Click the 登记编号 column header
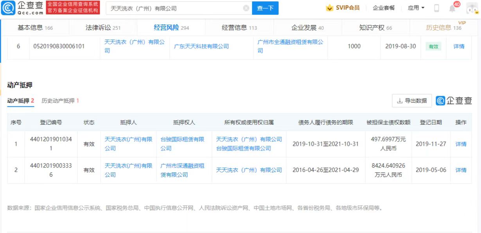 point(51,122)
